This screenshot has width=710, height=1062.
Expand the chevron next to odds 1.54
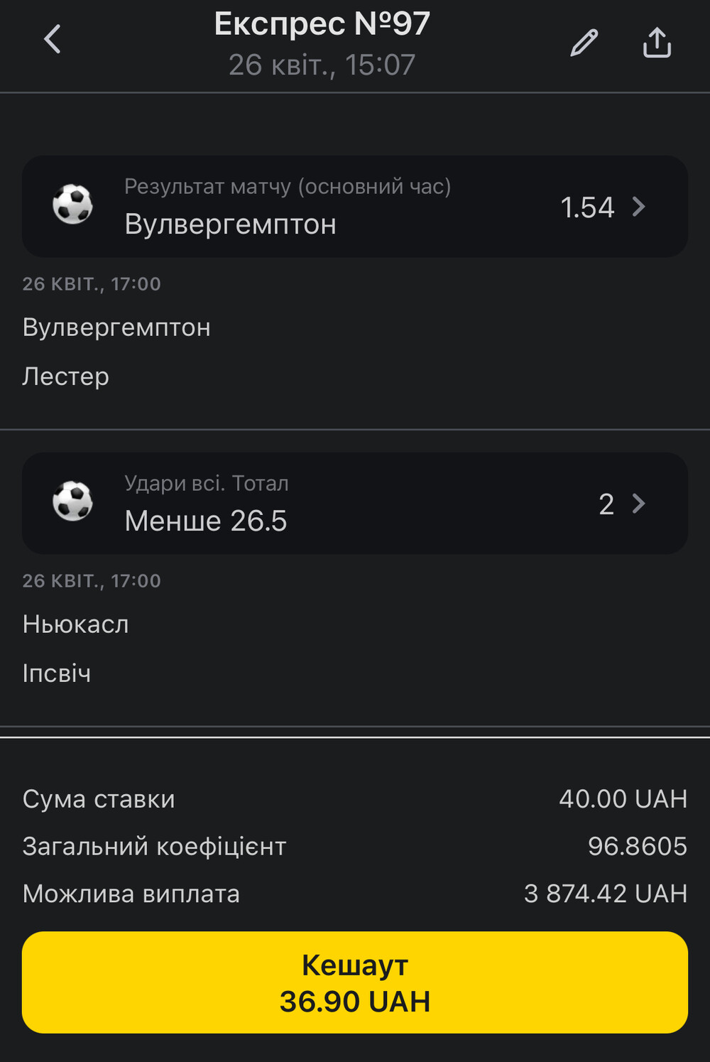pos(639,207)
